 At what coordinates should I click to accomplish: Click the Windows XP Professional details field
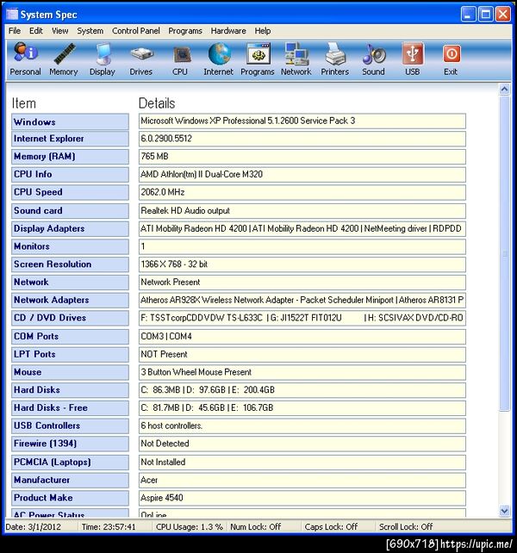tap(302, 121)
